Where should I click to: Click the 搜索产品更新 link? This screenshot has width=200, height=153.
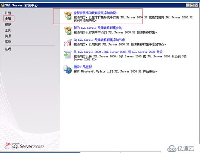coord(83,67)
